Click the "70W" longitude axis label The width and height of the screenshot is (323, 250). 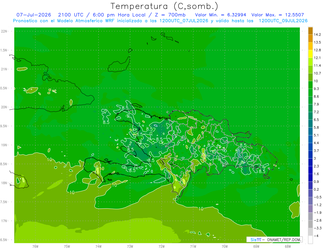(225, 247)
